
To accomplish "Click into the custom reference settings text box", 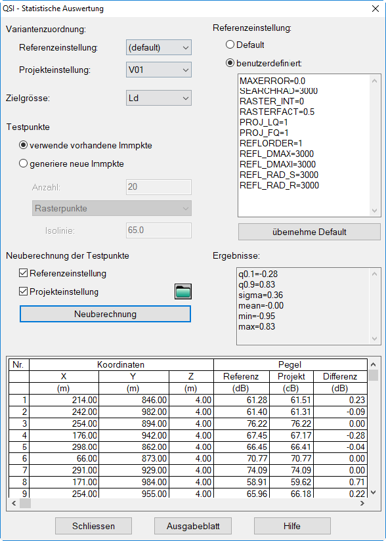I will 304,146.
